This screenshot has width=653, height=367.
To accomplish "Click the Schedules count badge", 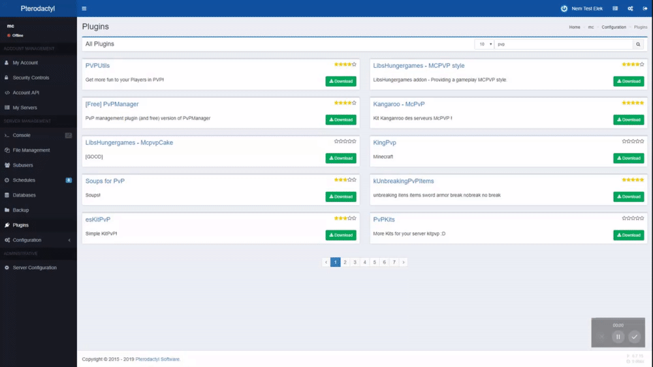I will [69, 180].
